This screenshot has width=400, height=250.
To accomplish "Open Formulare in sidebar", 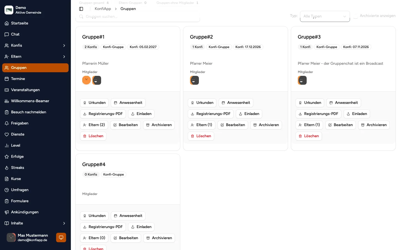I will (35, 201).
